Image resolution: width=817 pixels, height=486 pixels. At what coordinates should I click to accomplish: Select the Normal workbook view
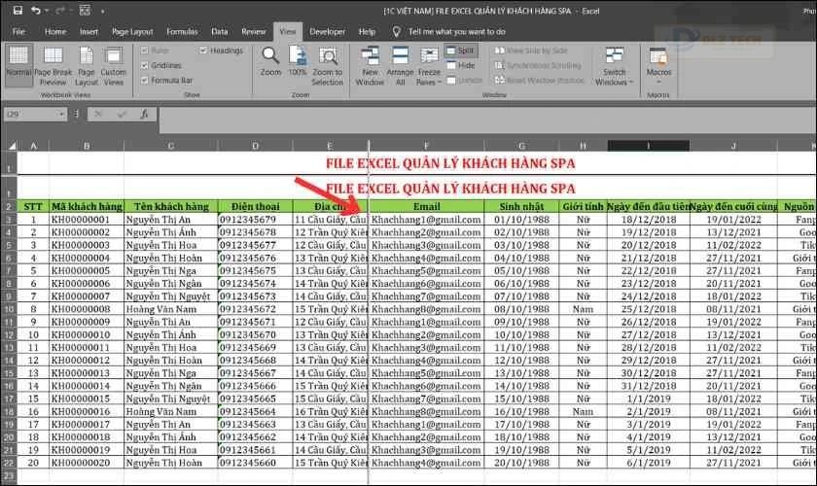coord(18,64)
